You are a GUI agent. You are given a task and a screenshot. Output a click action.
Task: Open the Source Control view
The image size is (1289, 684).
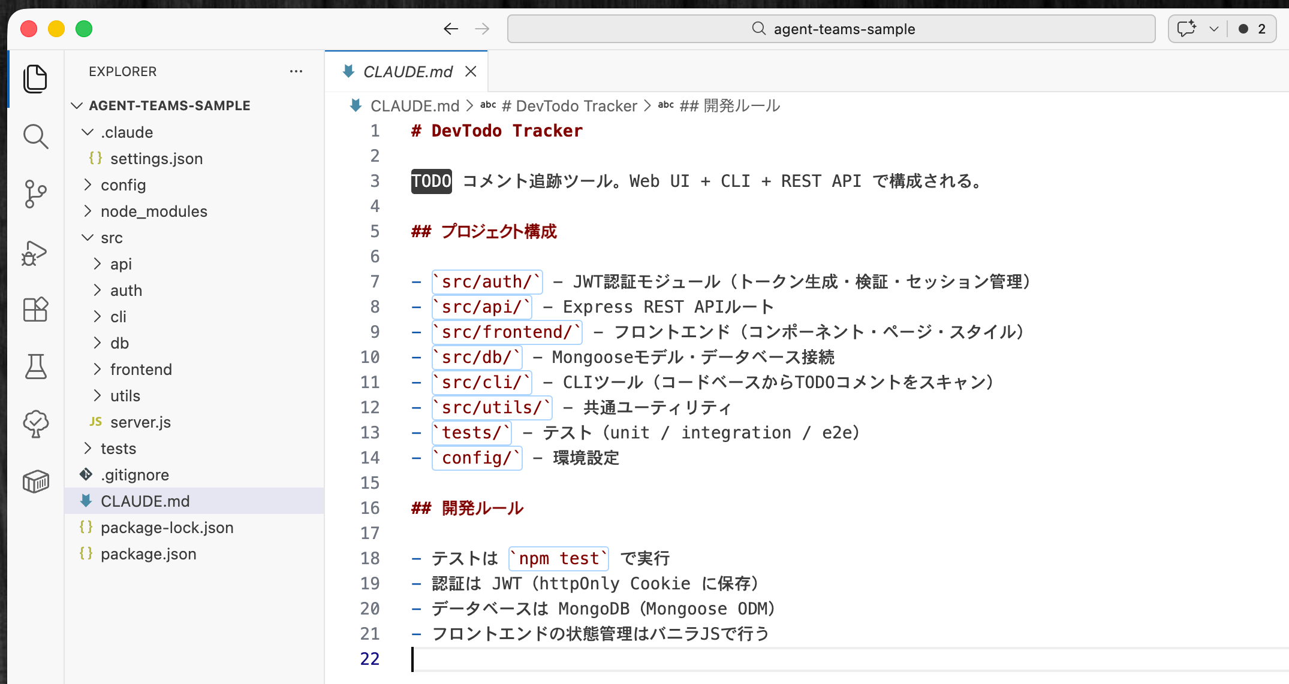(x=35, y=194)
